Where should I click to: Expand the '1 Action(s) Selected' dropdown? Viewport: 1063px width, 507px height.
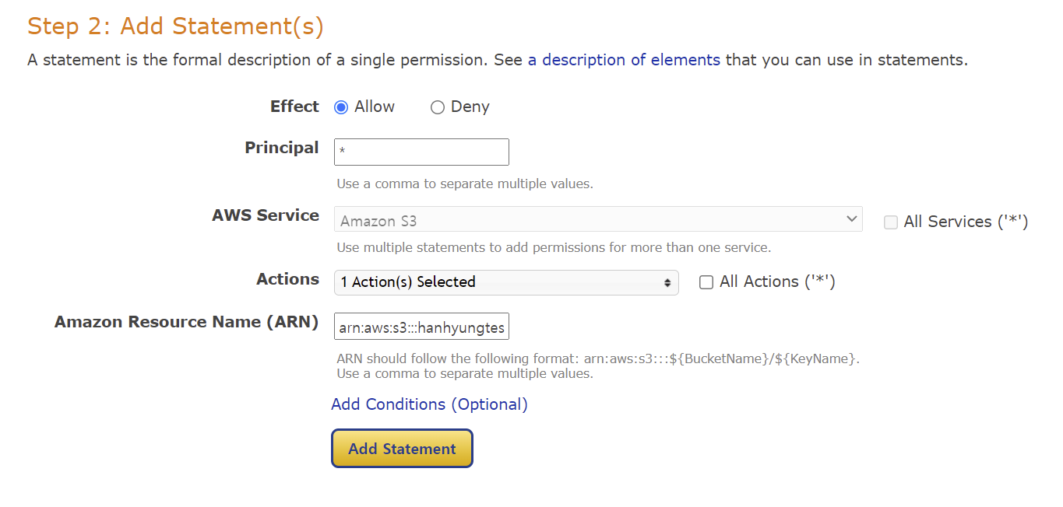(x=506, y=282)
